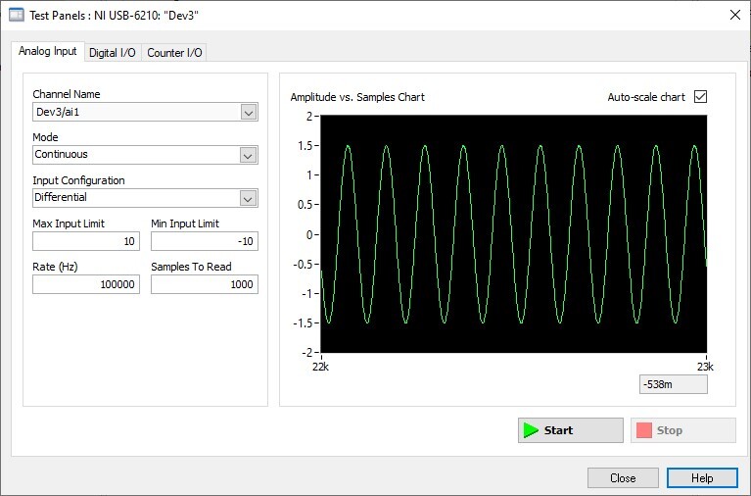Open the Mode dropdown list
The height and width of the screenshot is (496, 751).
point(248,155)
